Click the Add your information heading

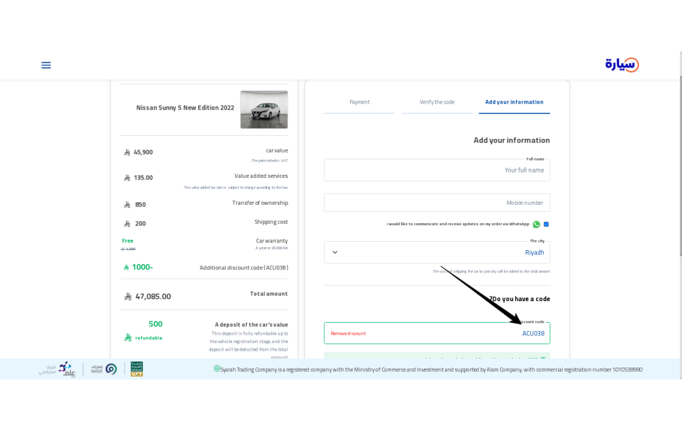pyautogui.click(x=511, y=140)
